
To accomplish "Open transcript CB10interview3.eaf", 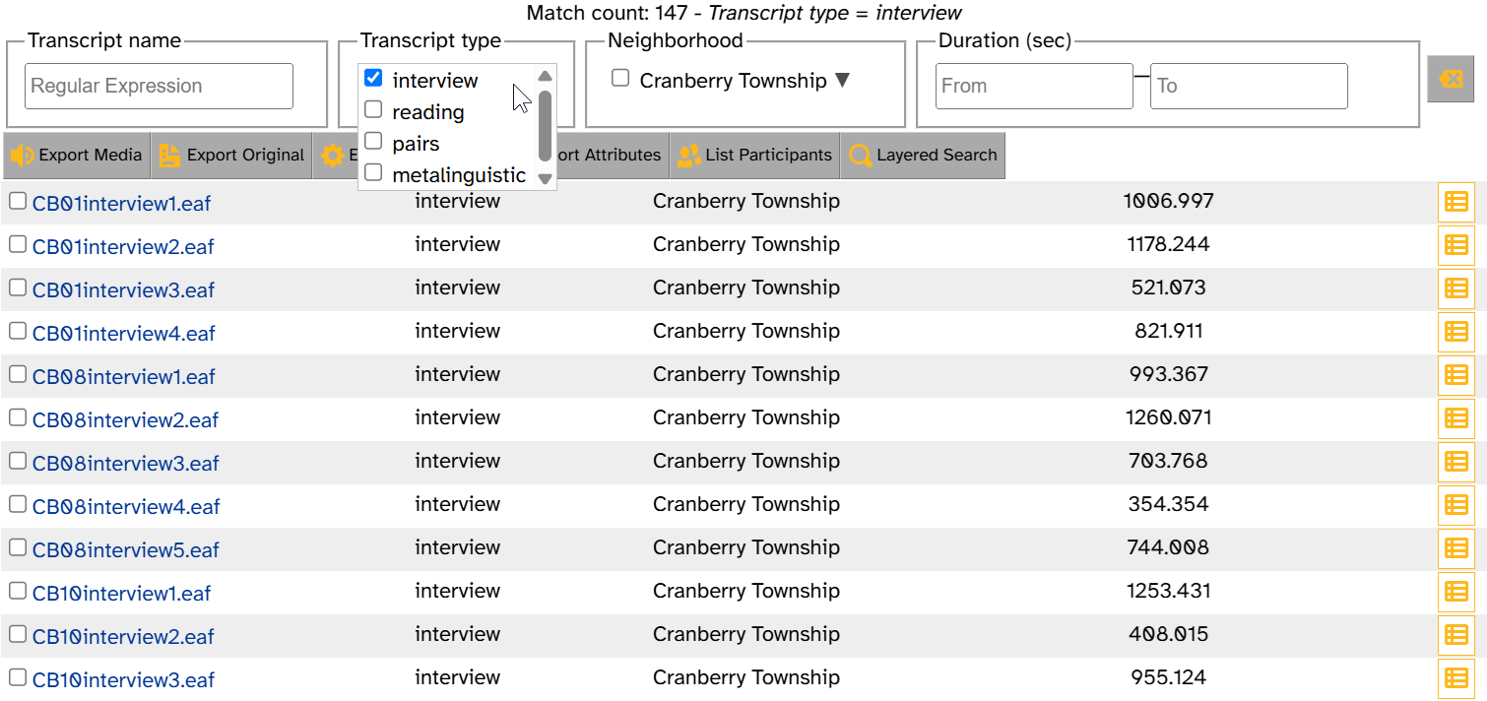I will (123, 680).
